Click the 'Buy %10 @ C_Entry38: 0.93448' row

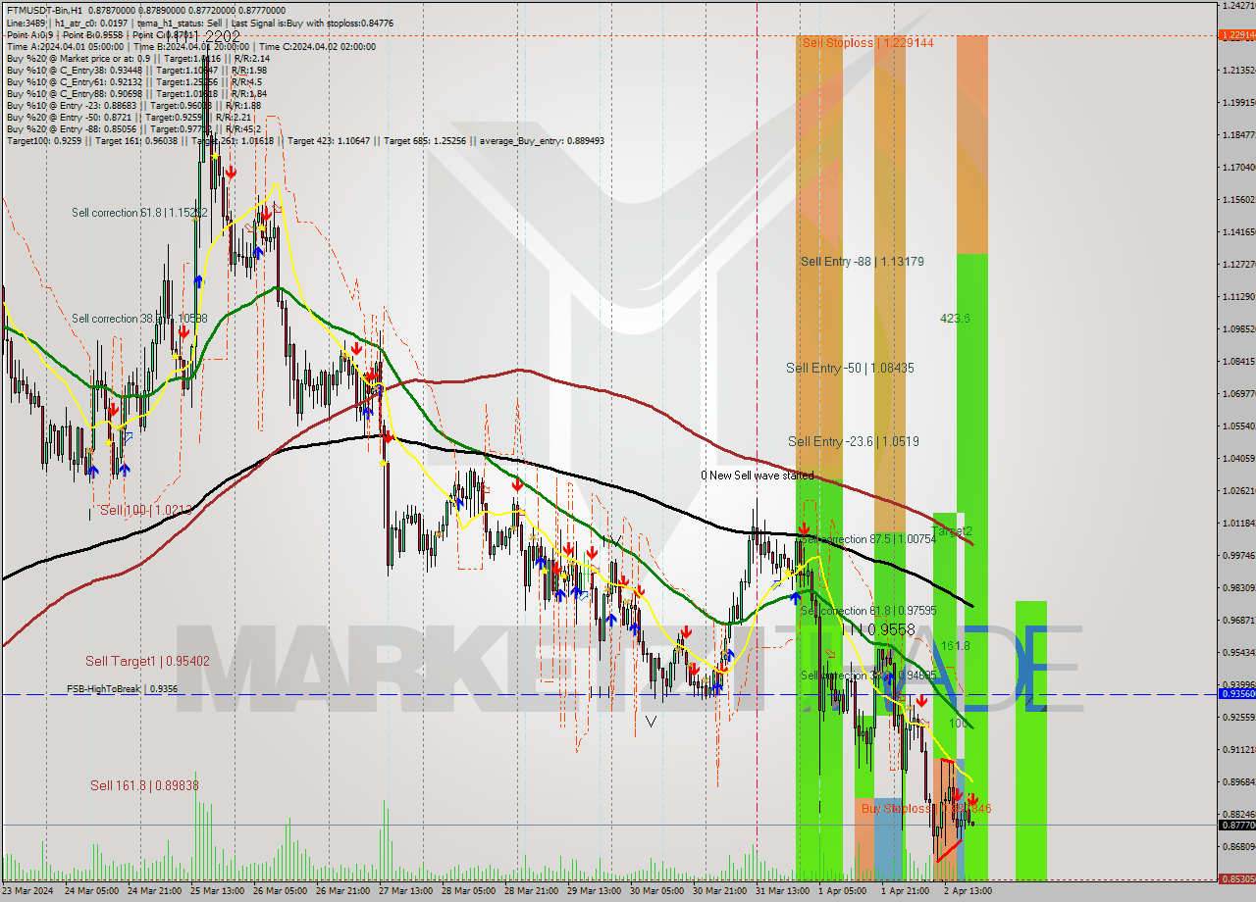pyautogui.click(x=136, y=70)
